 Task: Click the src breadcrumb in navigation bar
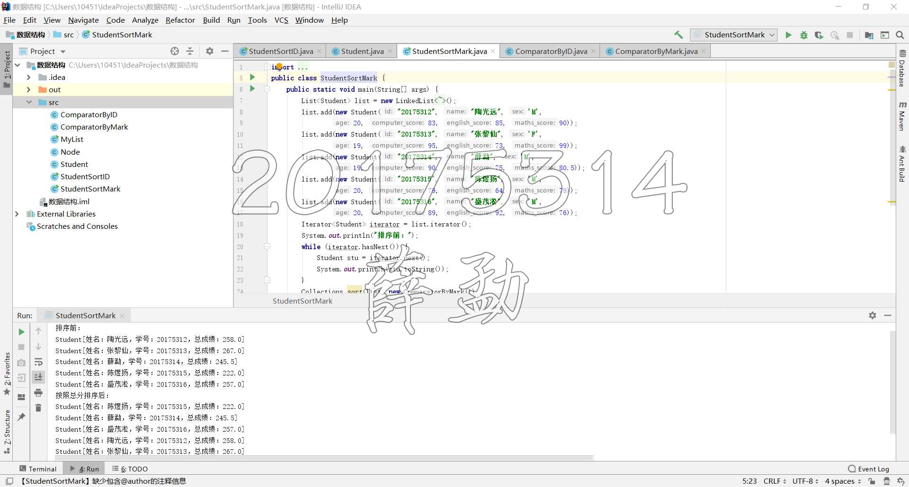click(x=64, y=35)
